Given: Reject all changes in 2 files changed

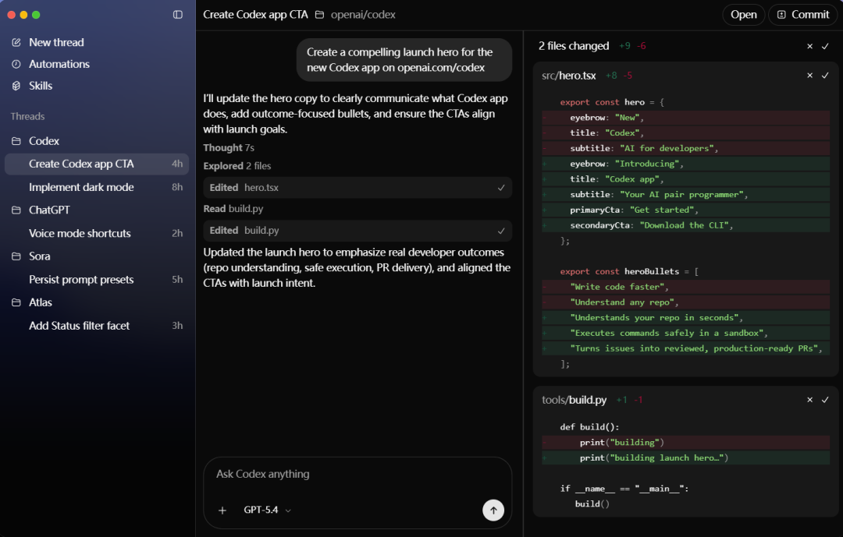Looking at the screenshot, I should coord(809,46).
